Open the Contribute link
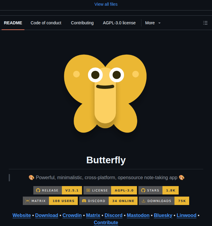Image resolution: width=212 pixels, height=226 pixels. 106,222
